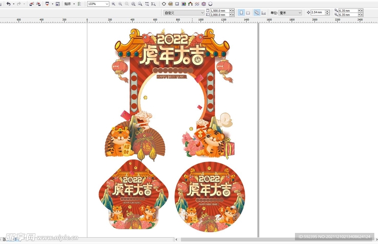The image size is (378, 244).
Task: Enable apply settings to all pages
Action: (x=256, y=12)
